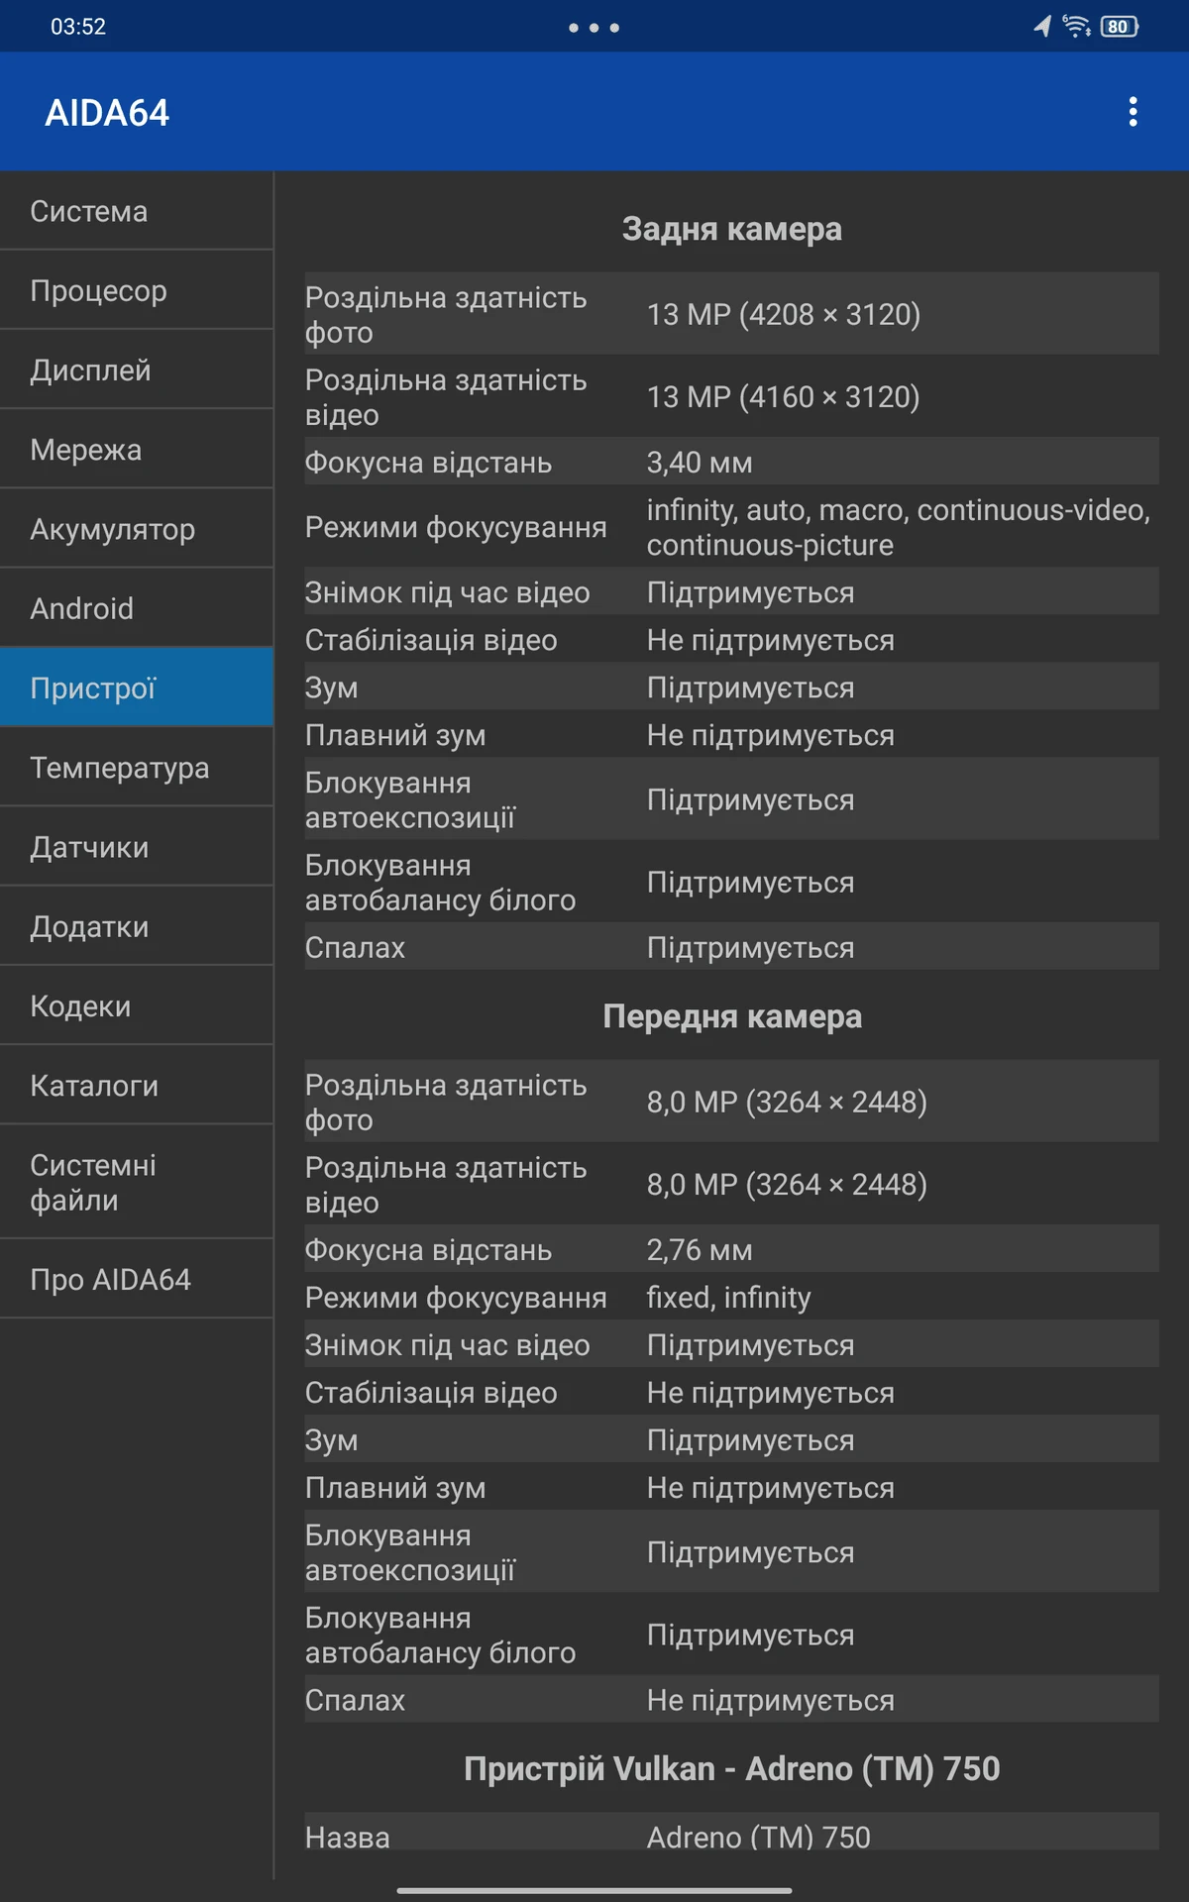This screenshot has width=1189, height=1902.
Task: Select the rear camera Фокусна відстань row
Action: pos(731,462)
